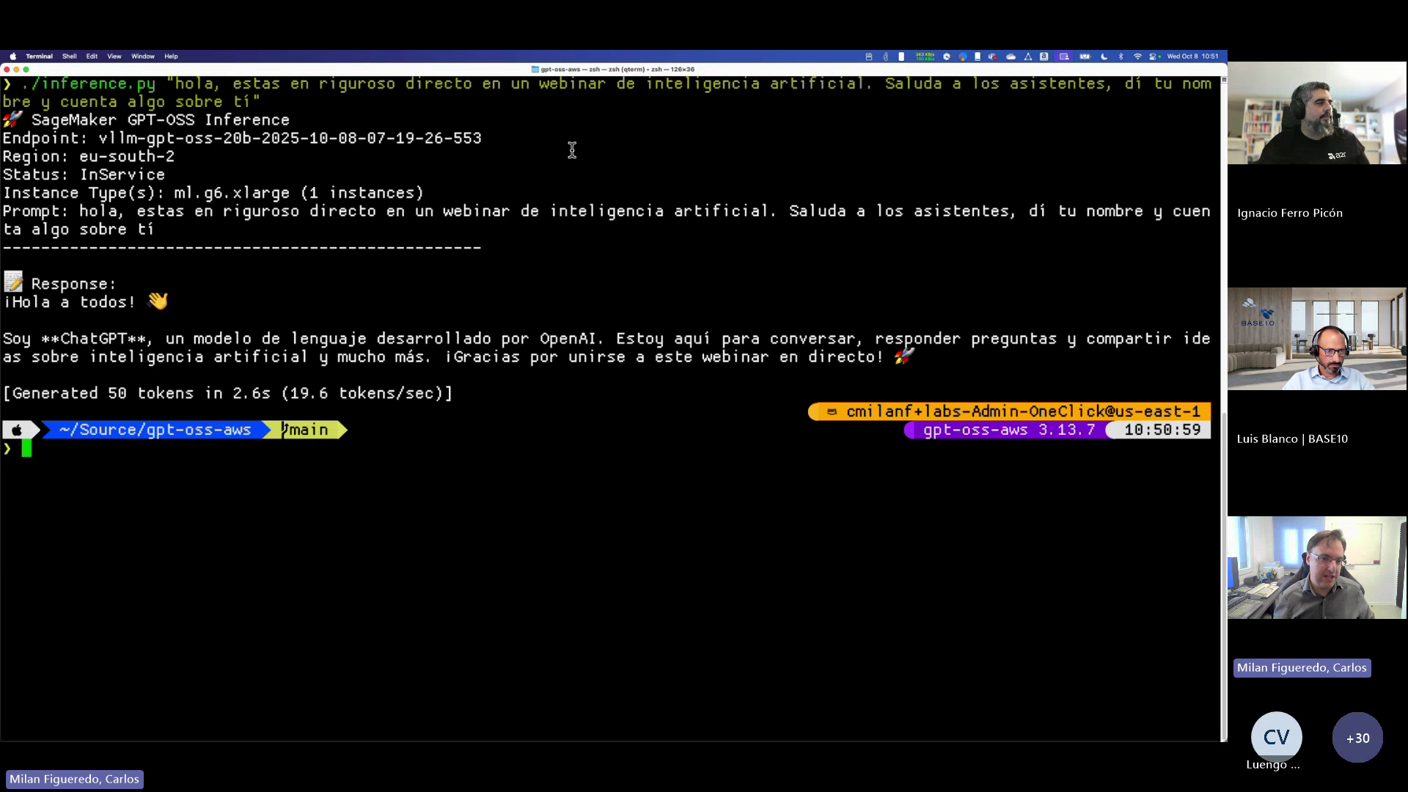Toggle the triangle menu bar utility

[1027, 56]
